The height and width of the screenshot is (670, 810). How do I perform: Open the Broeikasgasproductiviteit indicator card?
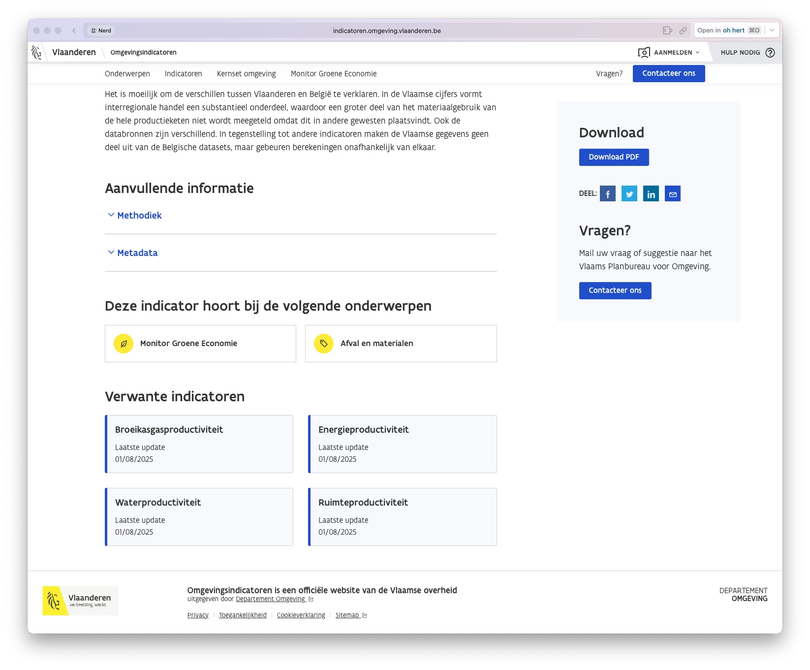pyautogui.click(x=199, y=444)
